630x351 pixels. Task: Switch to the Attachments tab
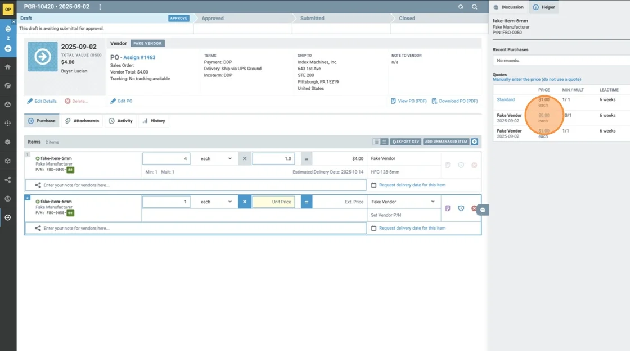pyautogui.click(x=82, y=121)
